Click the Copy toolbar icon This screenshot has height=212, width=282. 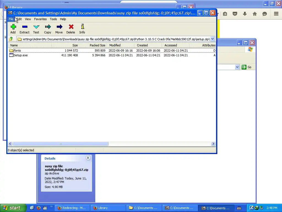point(48,27)
